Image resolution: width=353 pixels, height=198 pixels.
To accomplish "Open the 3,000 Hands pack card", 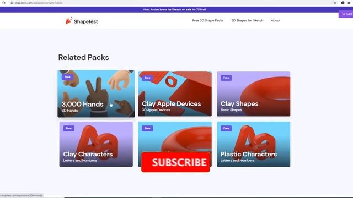I will [x=96, y=94].
